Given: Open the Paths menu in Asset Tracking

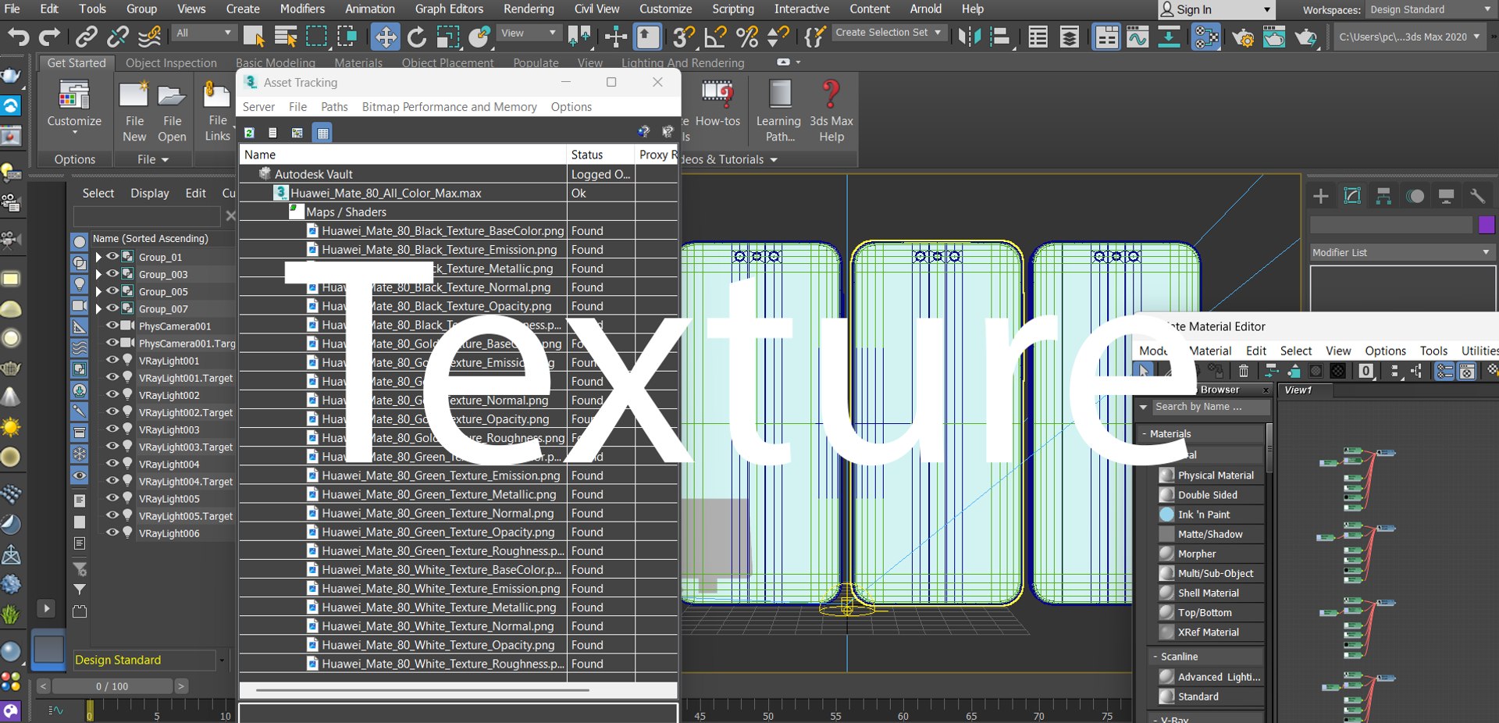Looking at the screenshot, I should pyautogui.click(x=334, y=107).
